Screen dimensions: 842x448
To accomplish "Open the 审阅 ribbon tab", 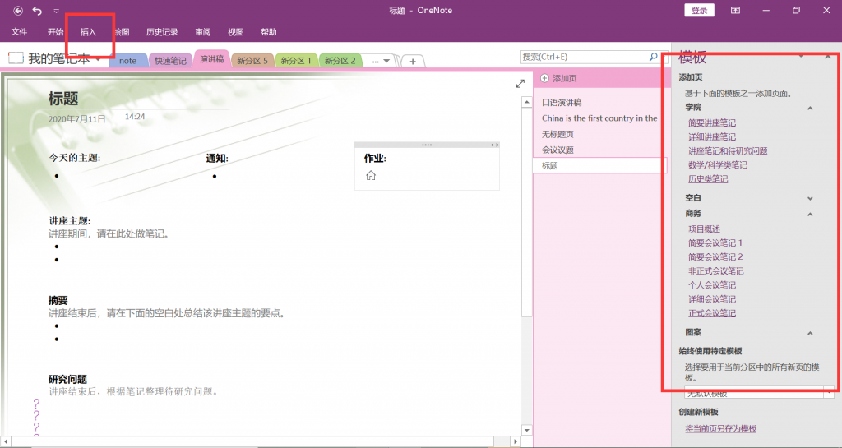I will 203,32.
